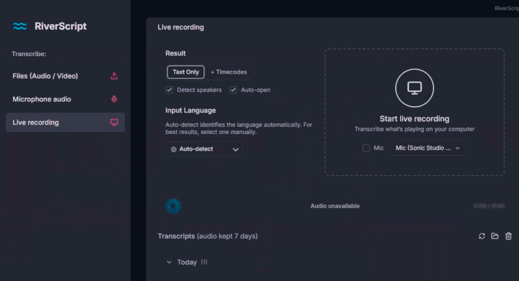
Task: Click the 0:00 / 0:00 time readout
Action: [489, 206]
